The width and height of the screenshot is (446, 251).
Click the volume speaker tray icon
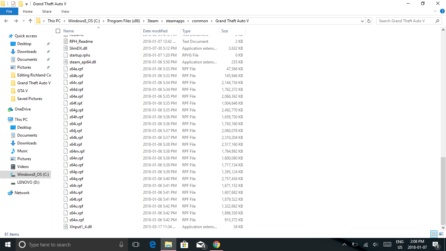click(375, 244)
